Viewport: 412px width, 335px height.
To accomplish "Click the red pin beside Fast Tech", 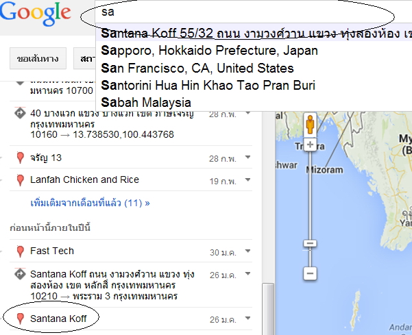I will tap(21, 251).
